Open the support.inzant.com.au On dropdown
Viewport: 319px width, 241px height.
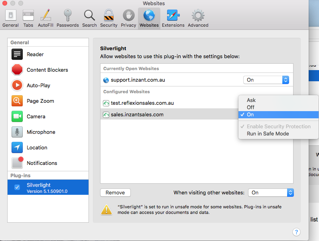pyautogui.click(x=266, y=80)
